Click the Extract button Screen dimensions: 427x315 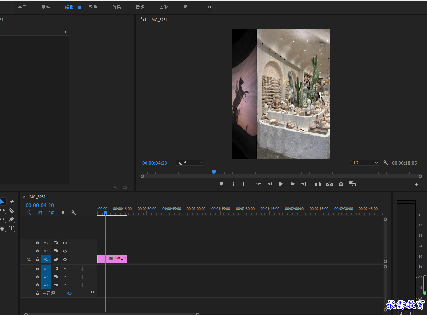329,184
